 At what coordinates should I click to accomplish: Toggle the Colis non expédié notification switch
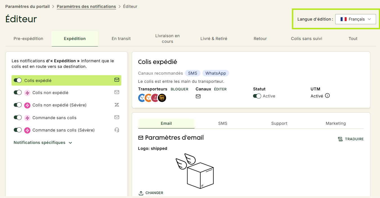(x=18, y=92)
